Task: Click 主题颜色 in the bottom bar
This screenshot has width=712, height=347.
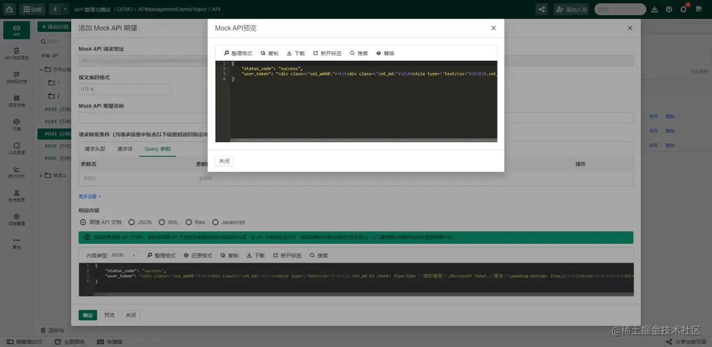Action: point(70,342)
